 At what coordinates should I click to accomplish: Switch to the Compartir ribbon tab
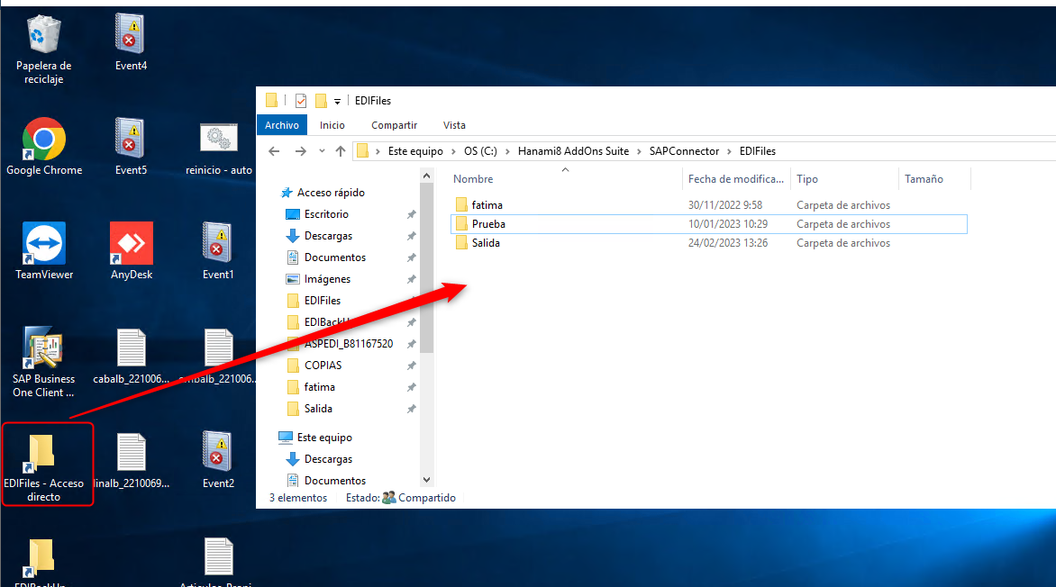pos(394,125)
